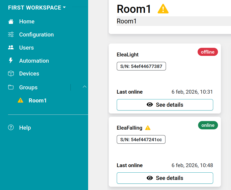The image size is (231, 190).
Task: Open the First Workspace dropdown
Action: tap(37, 8)
